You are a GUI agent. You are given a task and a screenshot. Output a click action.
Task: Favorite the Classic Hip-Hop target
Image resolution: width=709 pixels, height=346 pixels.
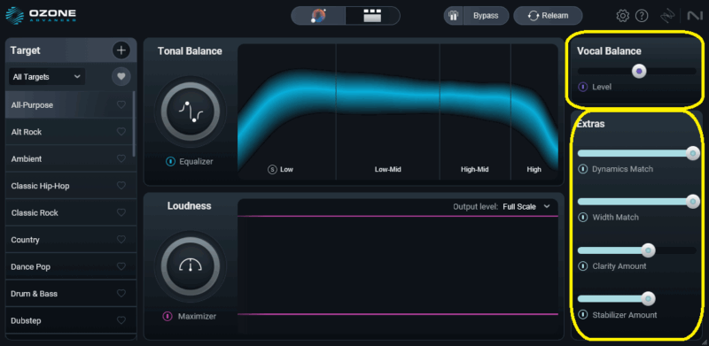[121, 186]
